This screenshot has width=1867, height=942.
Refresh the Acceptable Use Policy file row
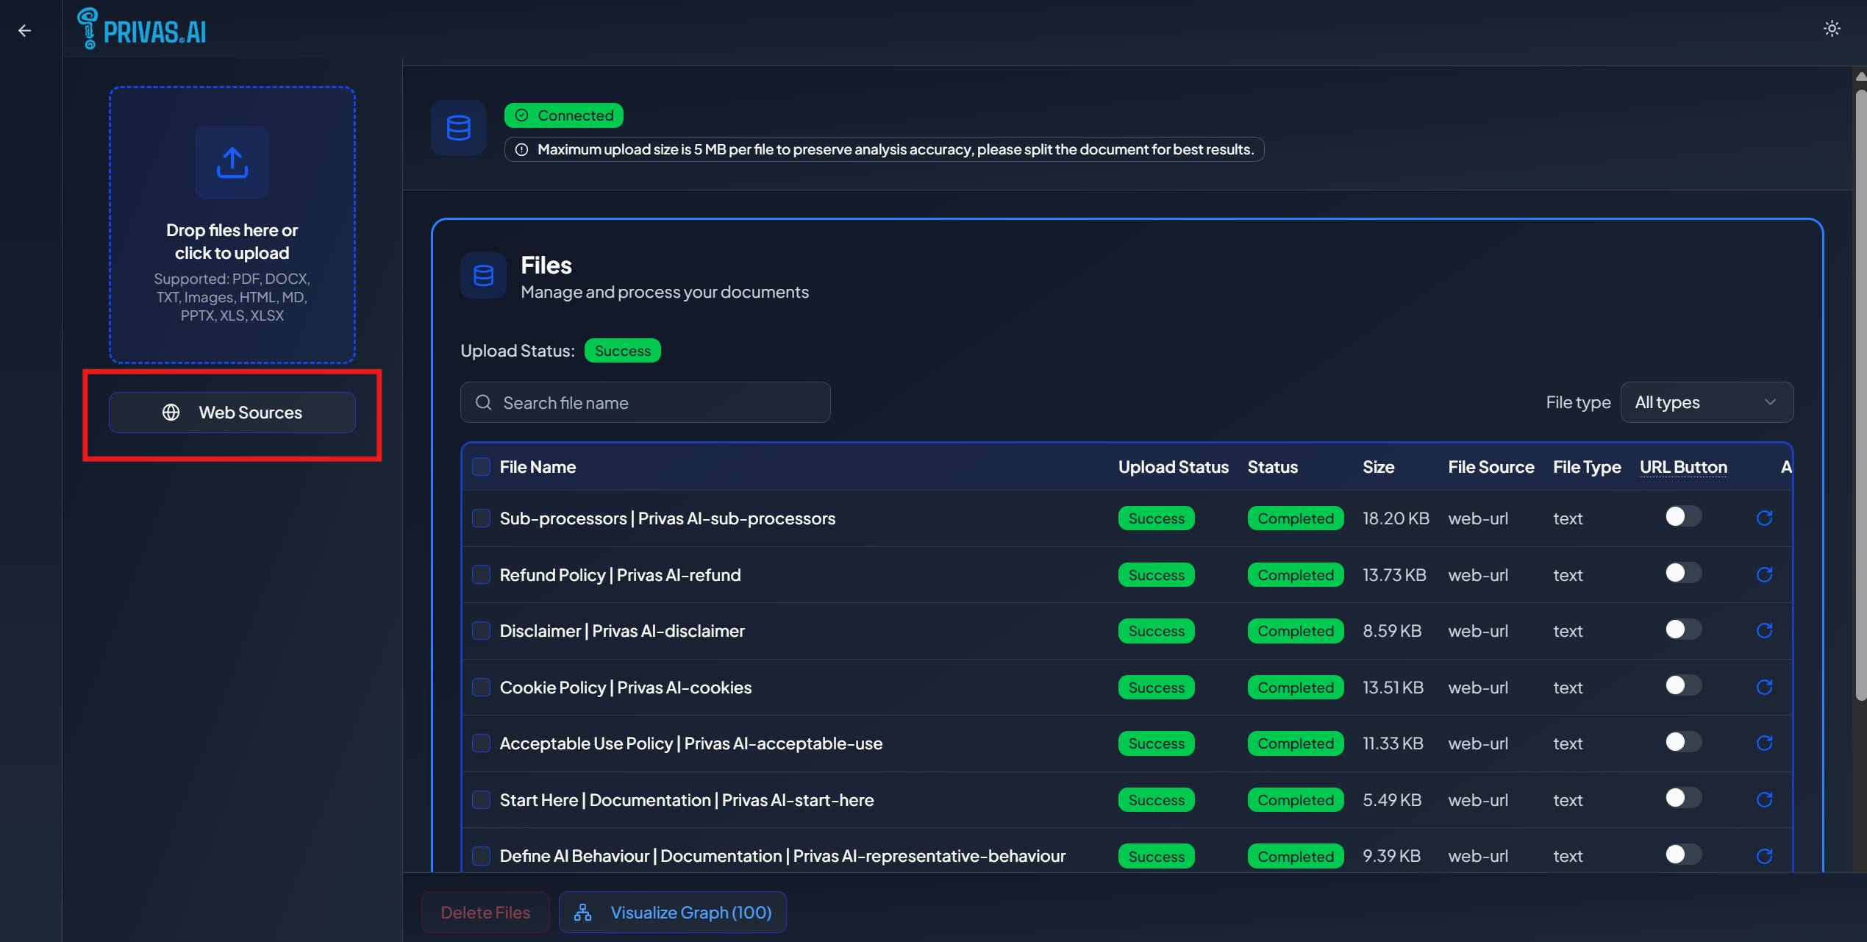tap(1764, 743)
